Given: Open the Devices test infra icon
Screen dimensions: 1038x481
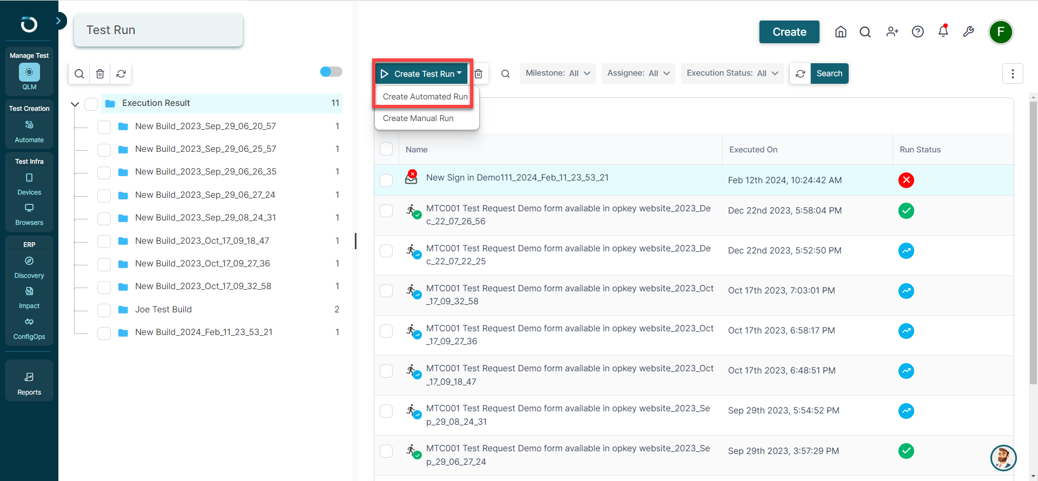Looking at the screenshot, I should click(29, 177).
